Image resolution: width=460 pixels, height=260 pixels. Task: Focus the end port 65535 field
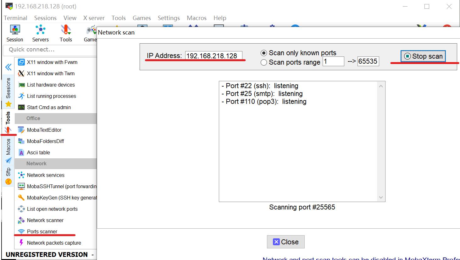368,61
